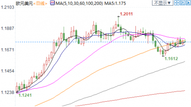Click the 1.1671 price axis label
191x107 pixels.
[7, 50]
